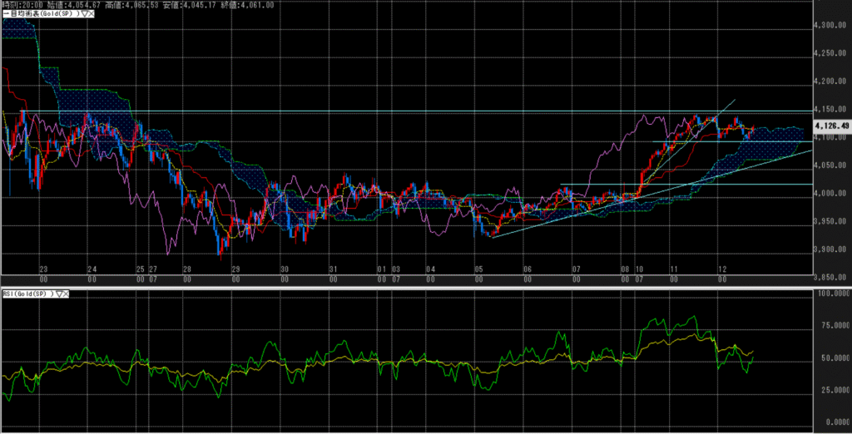Click date label 12 on time axis
Image resolution: width=852 pixels, height=434 pixels.
722,269
